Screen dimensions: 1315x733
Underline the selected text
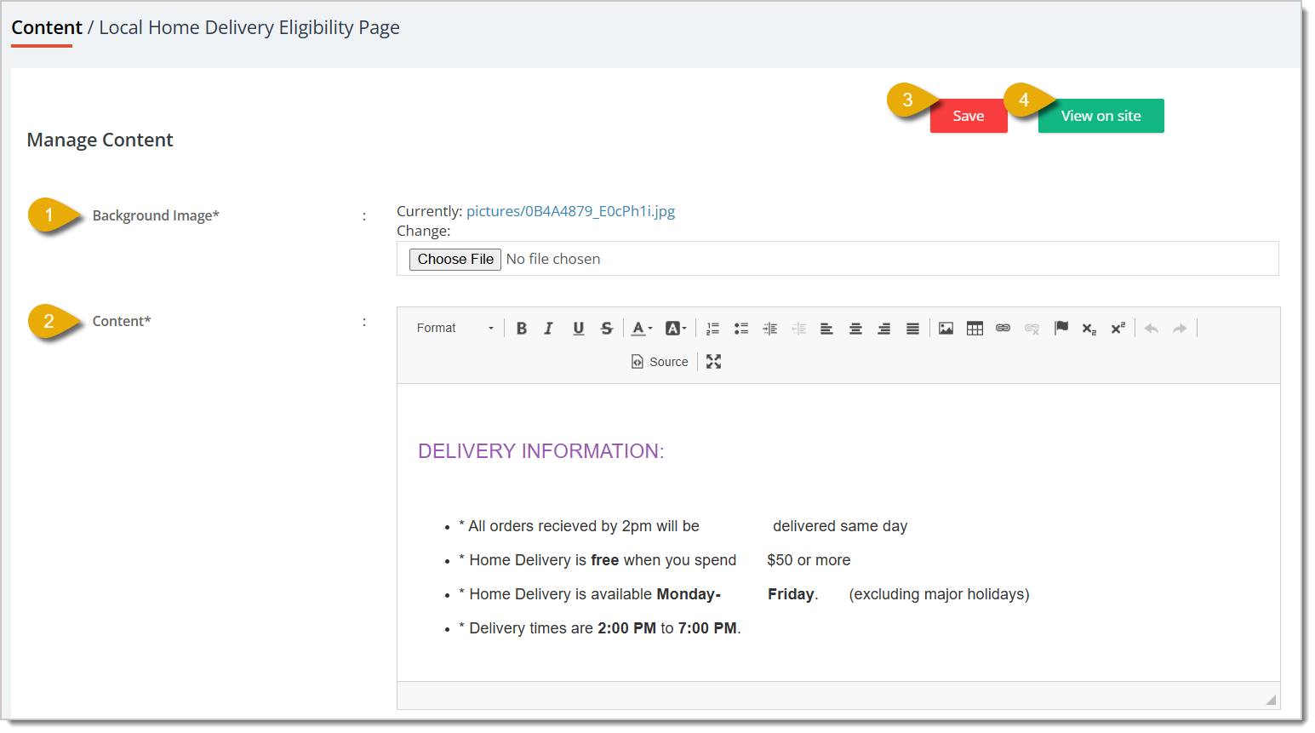point(579,328)
